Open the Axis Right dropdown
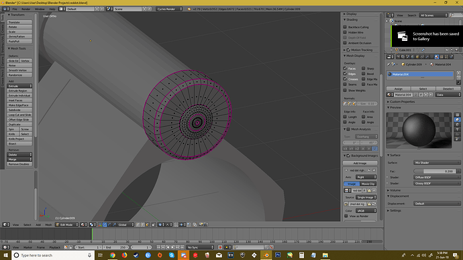Viewport: 463px width, 260px height. coord(366,177)
